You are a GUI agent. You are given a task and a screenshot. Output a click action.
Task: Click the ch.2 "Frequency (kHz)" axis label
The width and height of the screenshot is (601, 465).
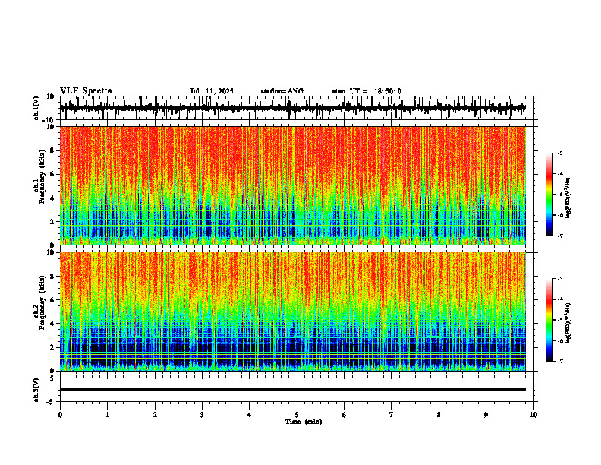[x=41, y=302]
